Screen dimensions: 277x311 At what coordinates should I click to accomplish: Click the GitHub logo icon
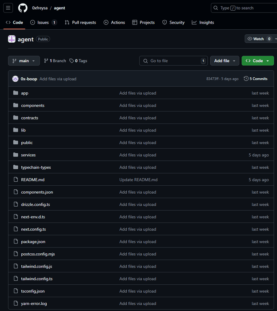coord(23,8)
